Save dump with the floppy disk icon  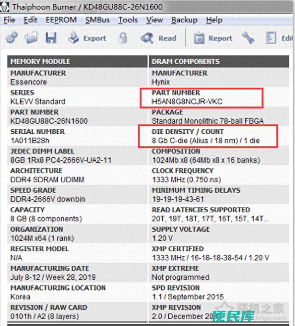tap(51, 38)
